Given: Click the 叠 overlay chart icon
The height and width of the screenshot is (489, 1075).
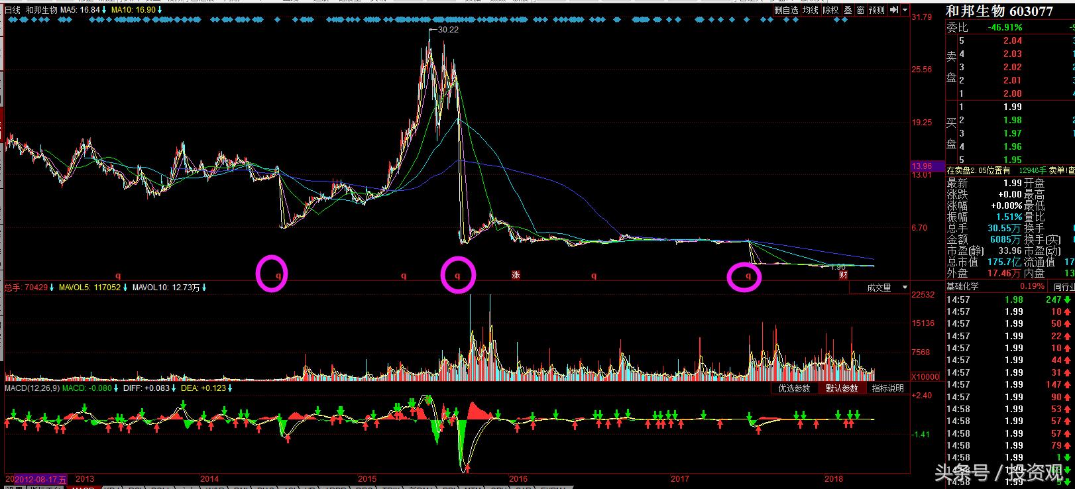Looking at the screenshot, I should click(x=848, y=10).
